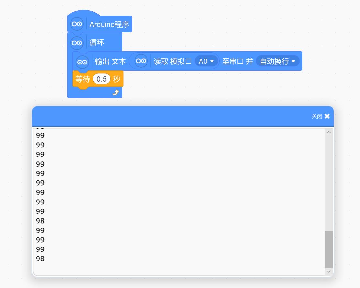Click the serial monitor scroll up arrow

(x=329, y=132)
